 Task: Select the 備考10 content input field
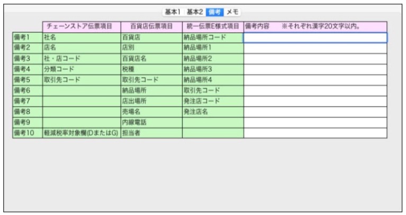click(x=315, y=133)
